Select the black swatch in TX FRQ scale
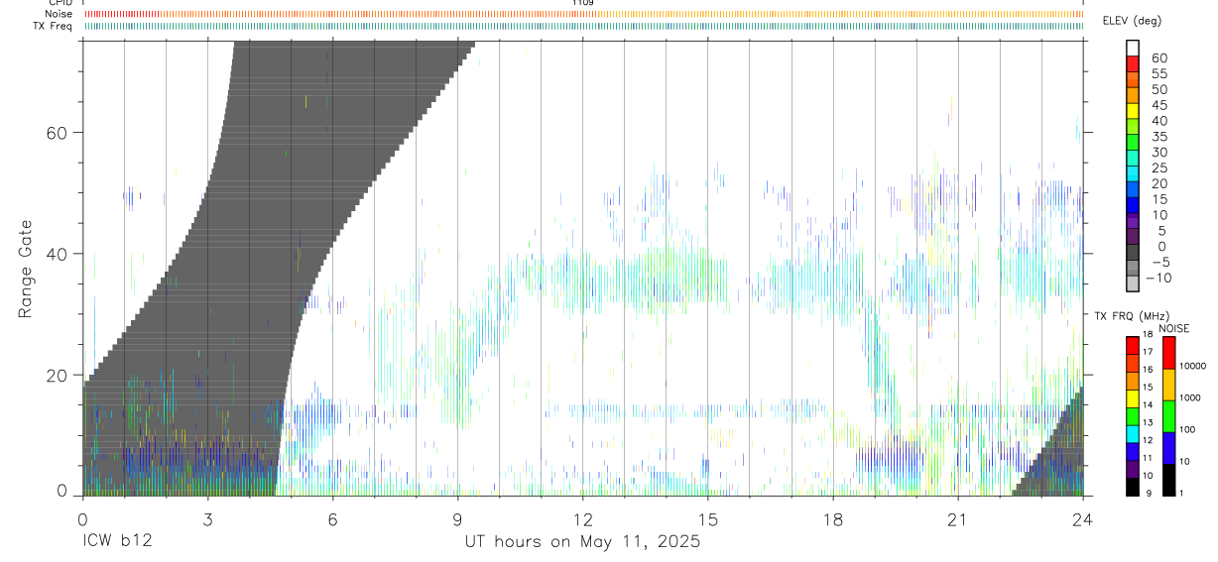Viewport: 1218px width, 562px height. click(x=1133, y=487)
